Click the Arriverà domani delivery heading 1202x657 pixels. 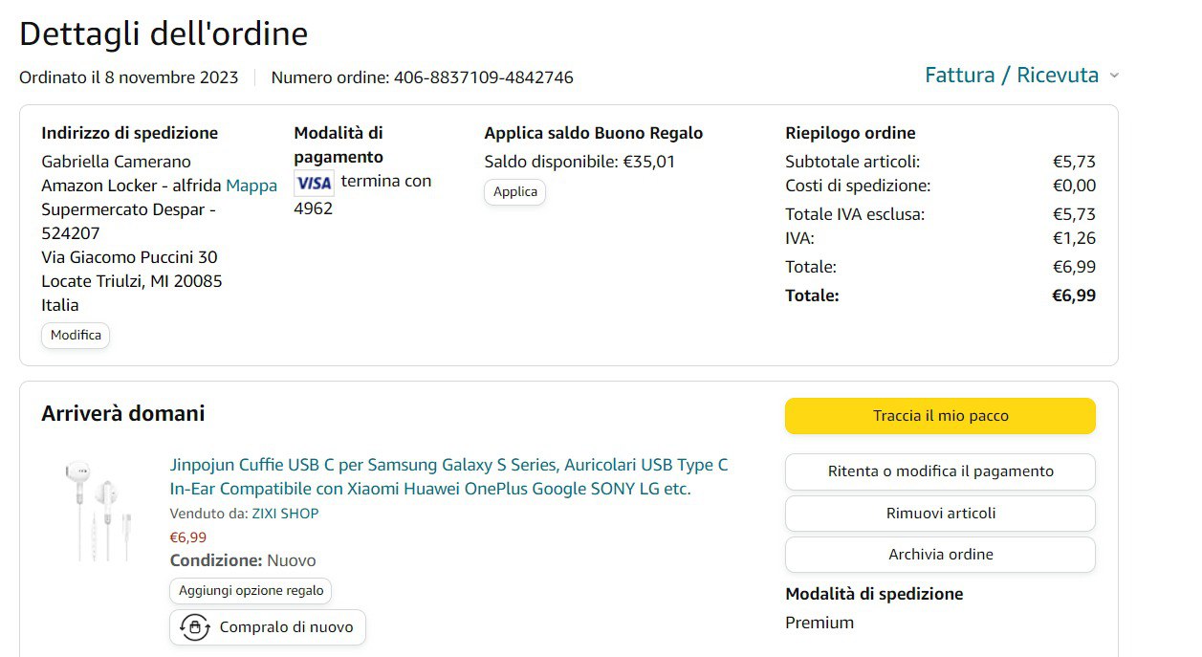(123, 413)
